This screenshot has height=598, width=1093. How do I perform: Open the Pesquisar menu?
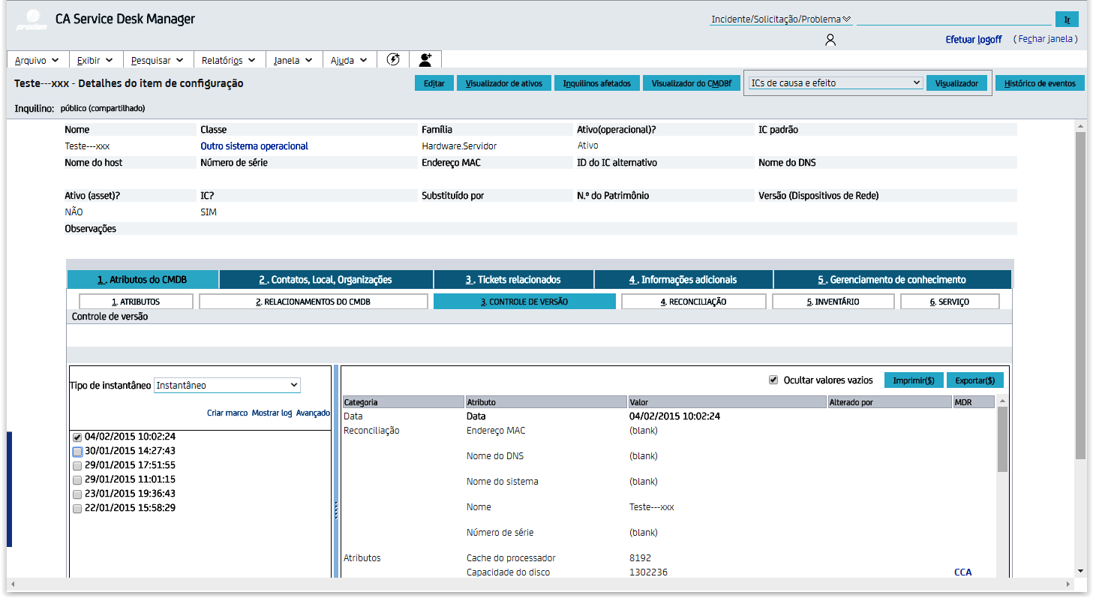[158, 60]
